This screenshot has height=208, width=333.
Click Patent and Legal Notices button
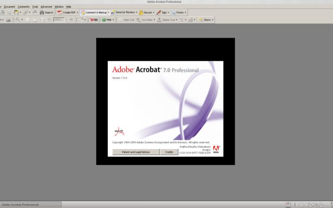[x=136, y=152]
